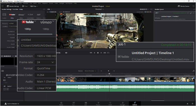Open the Playback menu
The image size is (196, 106).
pyautogui.click(x=45, y=3)
